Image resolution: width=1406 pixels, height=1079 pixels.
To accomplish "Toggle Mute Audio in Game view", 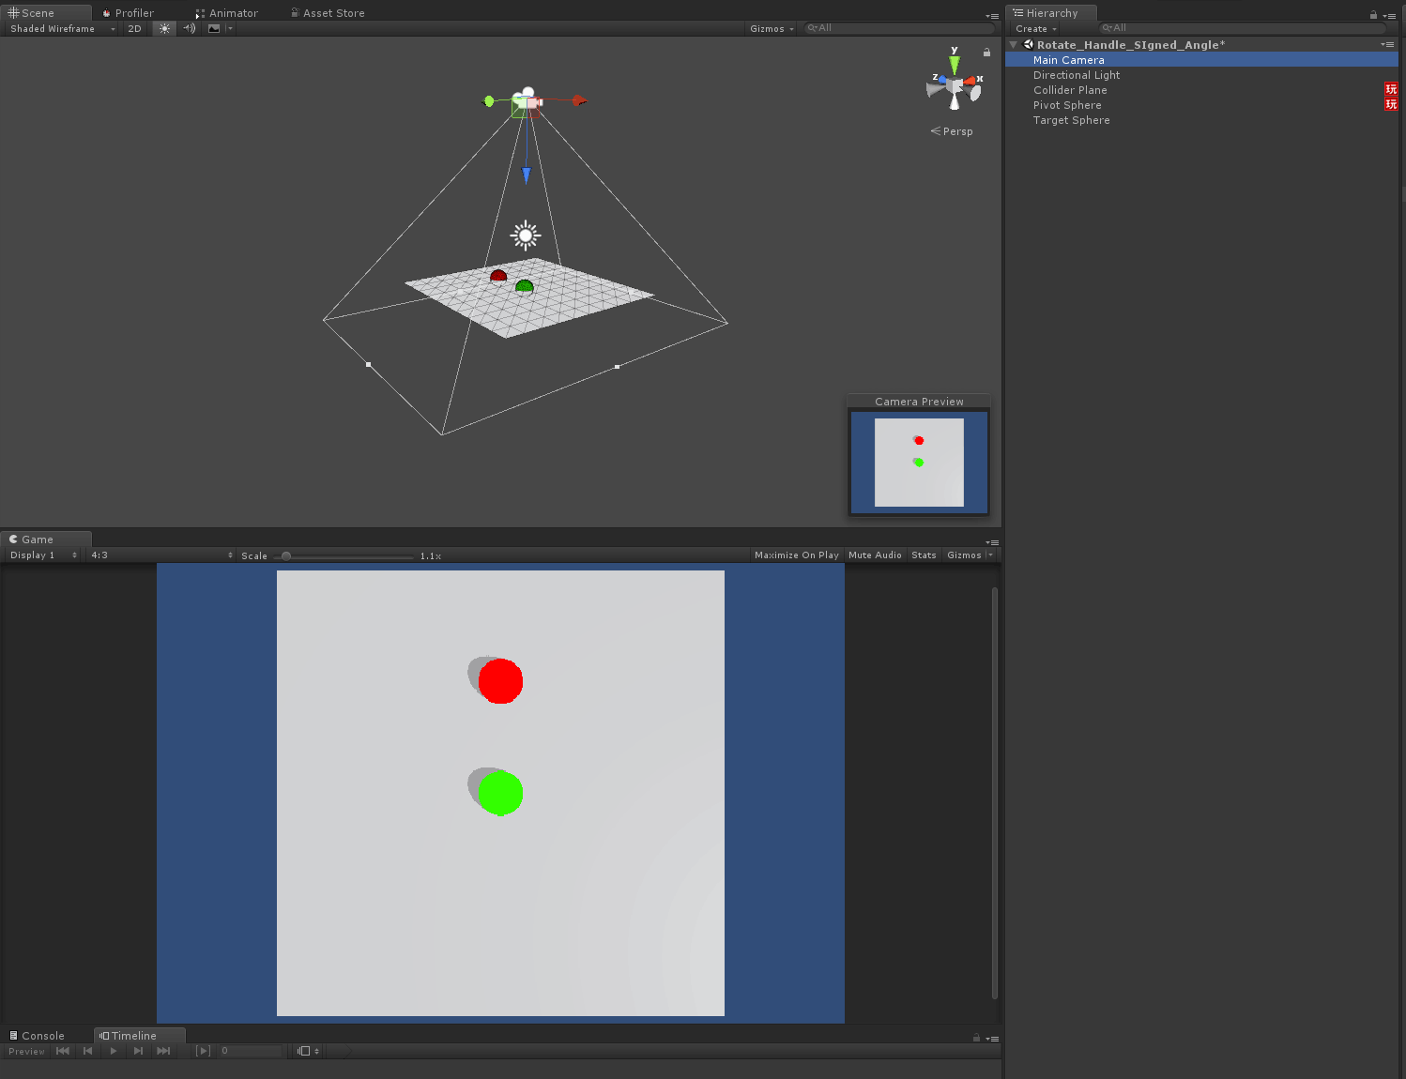I will coord(875,555).
